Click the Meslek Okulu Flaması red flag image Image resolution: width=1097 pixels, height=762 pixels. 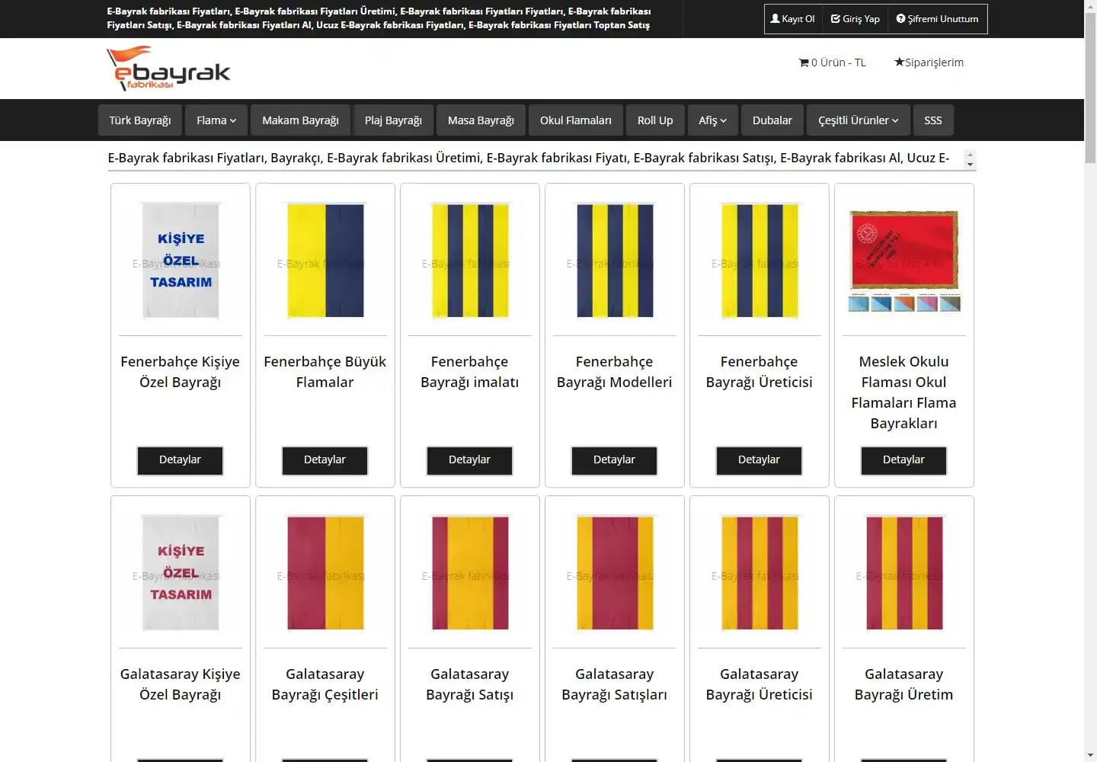(x=904, y=260)
